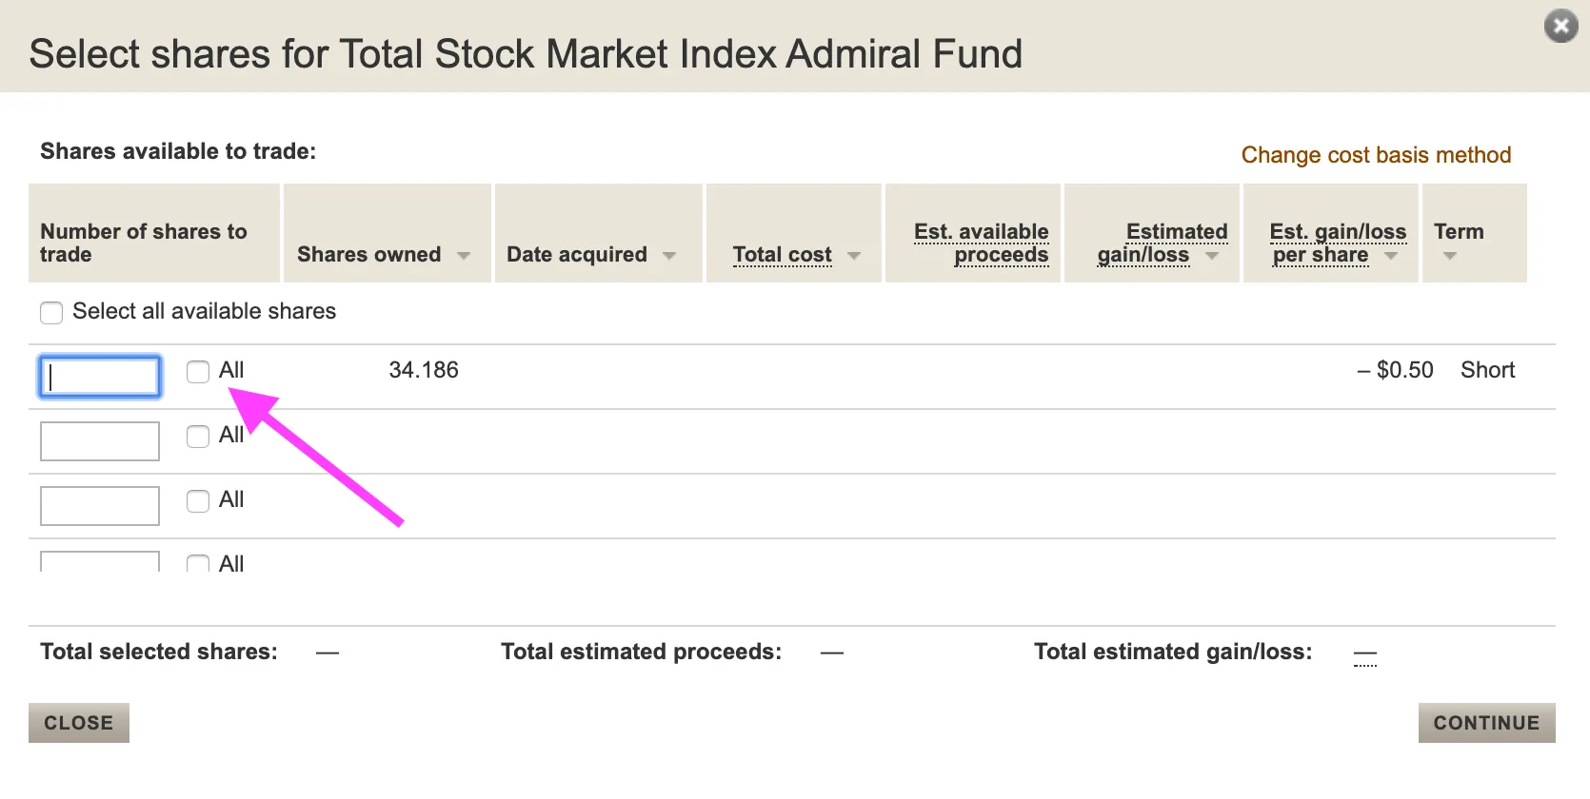Select the 'Est. available proceeds' column header
This screenshot has height=799, width=1590.
[x=982, y=244]
